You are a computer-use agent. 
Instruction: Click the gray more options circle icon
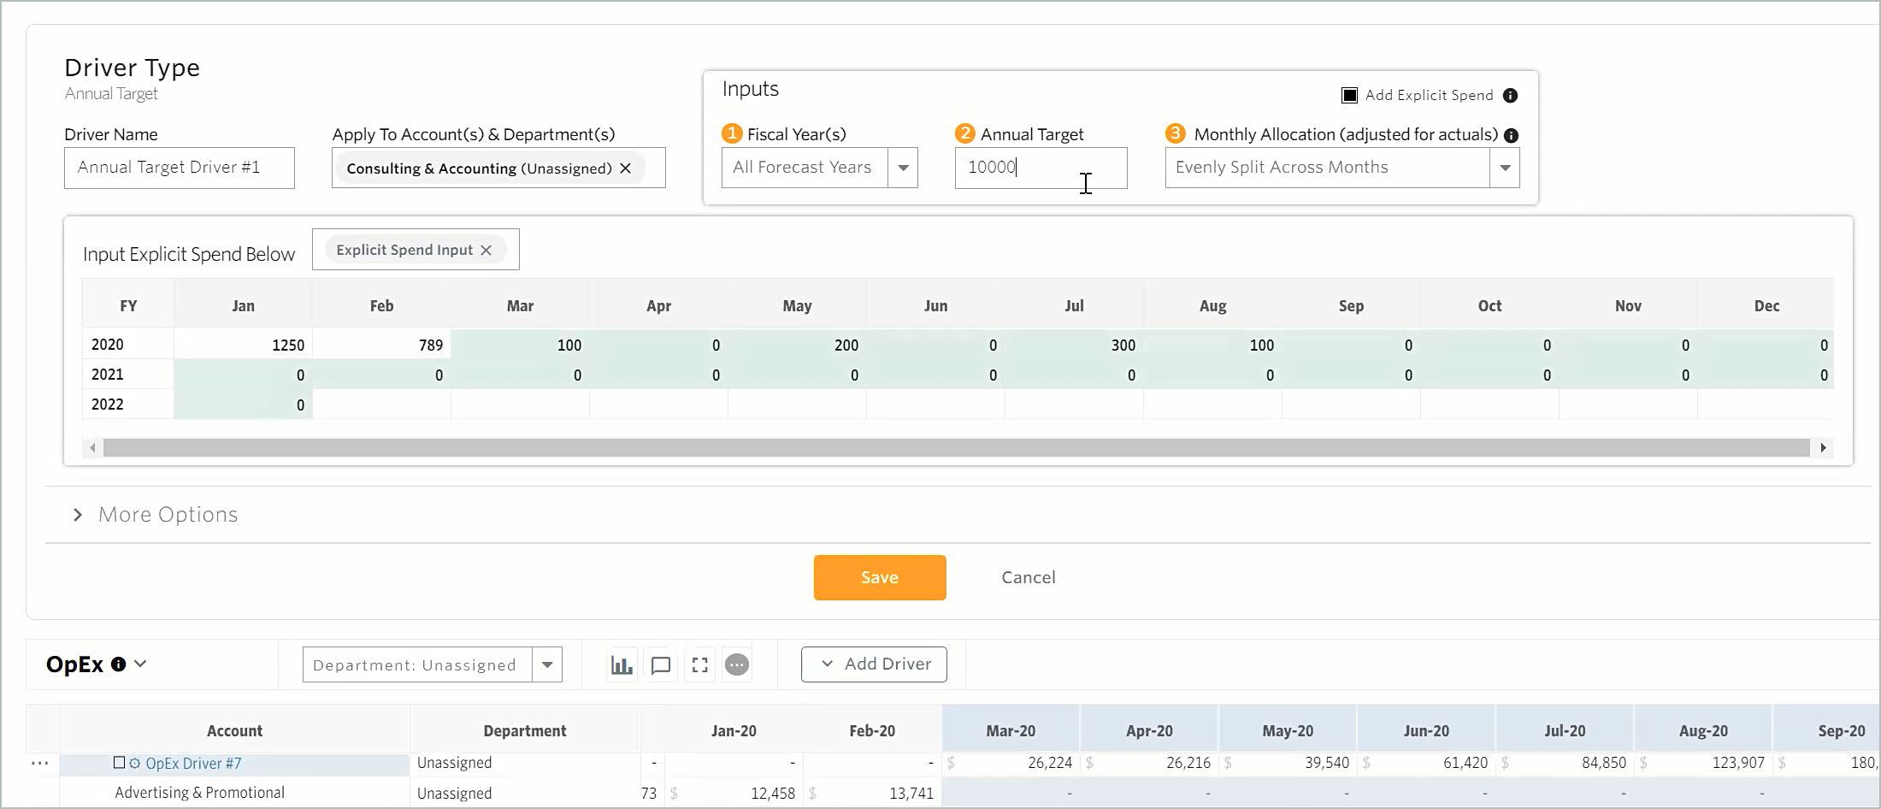pos(737,664)
